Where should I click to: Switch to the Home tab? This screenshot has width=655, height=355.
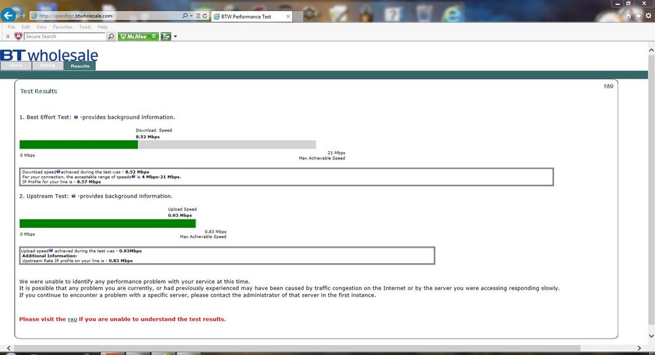pos(16,65)
